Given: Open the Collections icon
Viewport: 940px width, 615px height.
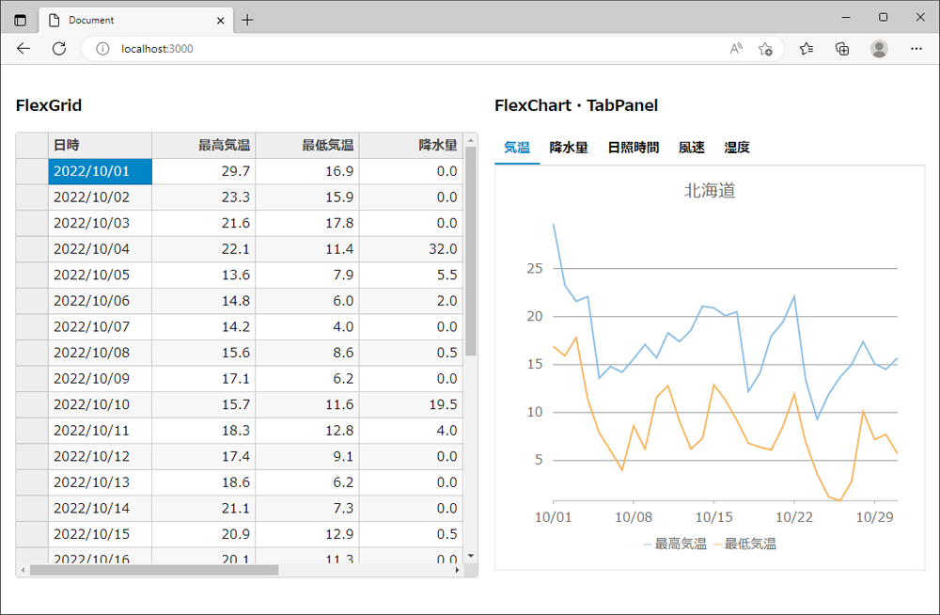Looking at the screenshot, I should point(842,49).
